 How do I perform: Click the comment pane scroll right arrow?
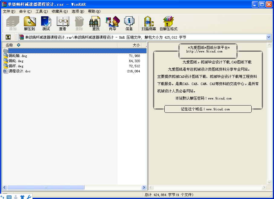tap(264, 188)
